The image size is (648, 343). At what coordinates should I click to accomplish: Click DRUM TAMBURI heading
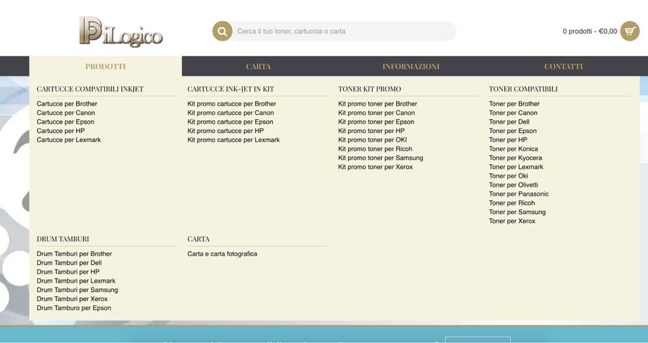tap(63, 239)
